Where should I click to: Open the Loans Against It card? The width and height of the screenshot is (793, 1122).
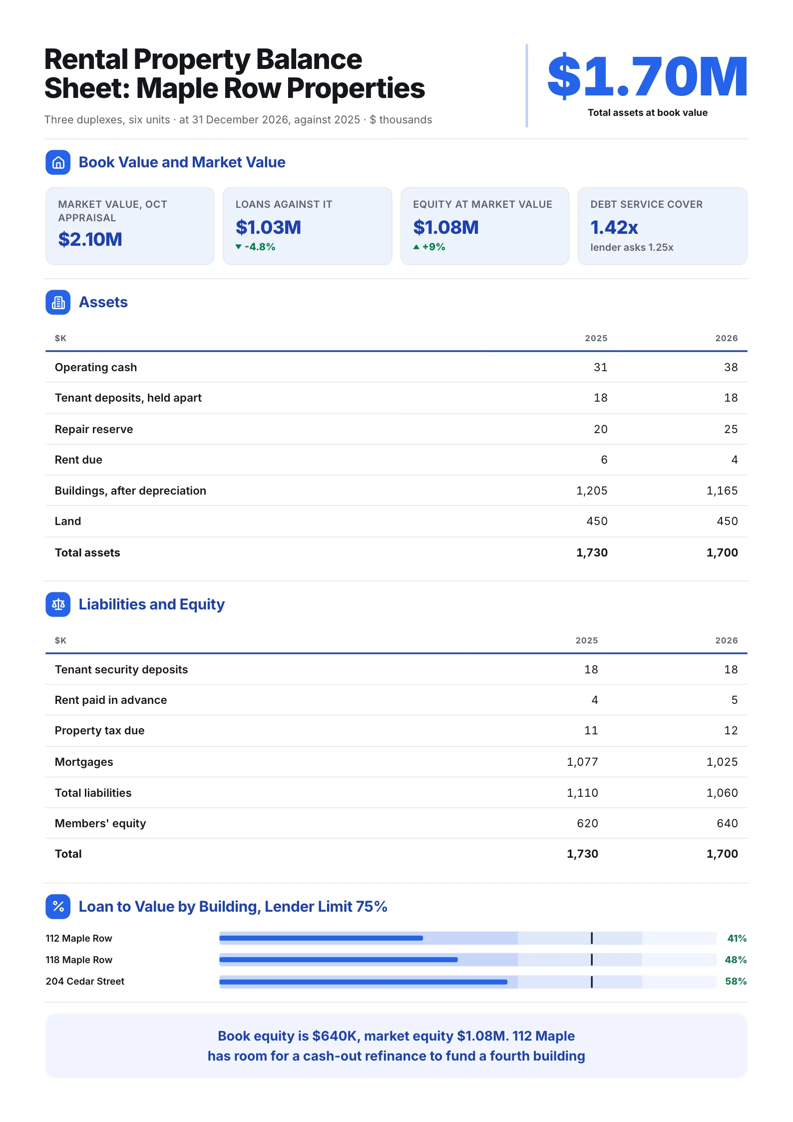pos(308,226)
